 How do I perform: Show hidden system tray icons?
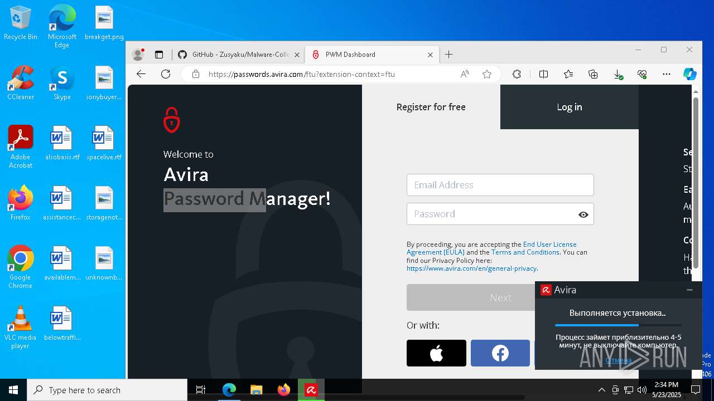[x=601, y=390]
